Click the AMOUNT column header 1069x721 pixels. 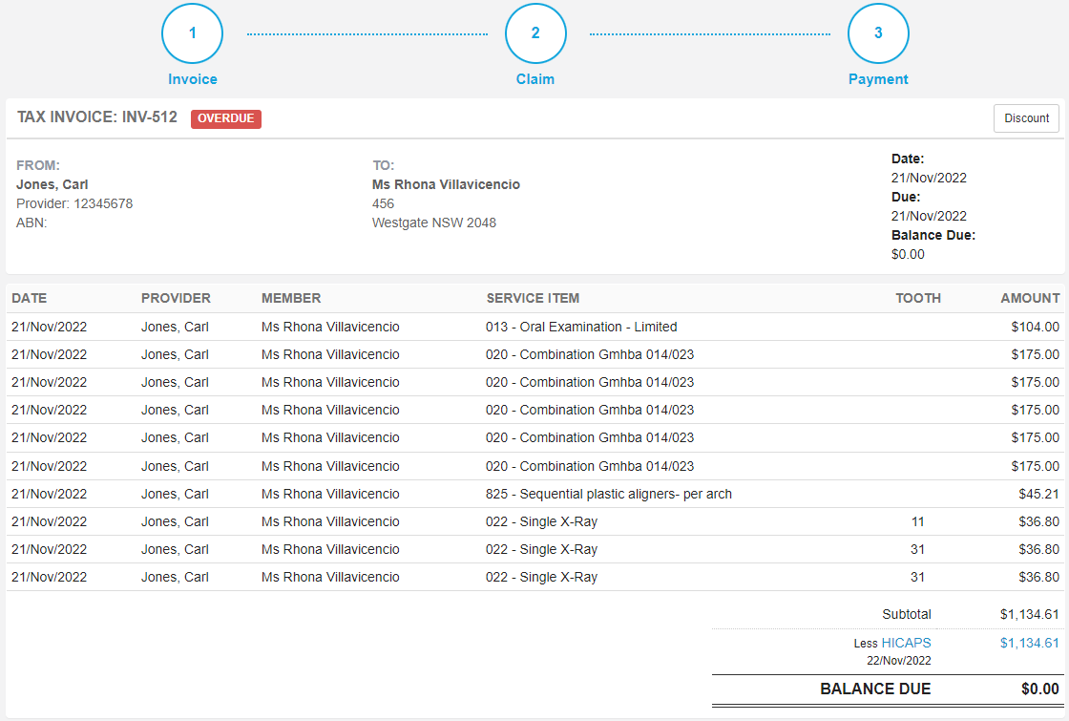coord(1030,298)
